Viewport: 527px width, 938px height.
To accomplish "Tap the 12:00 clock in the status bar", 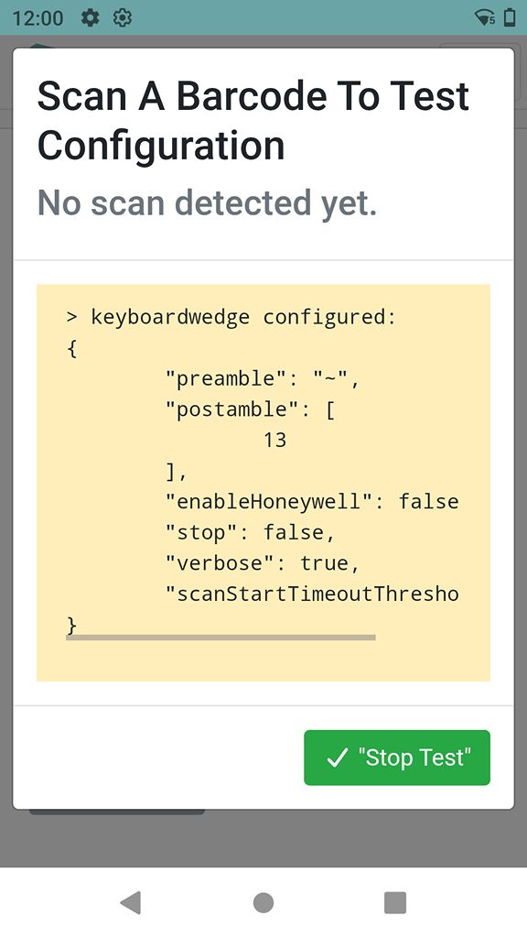I will [x=38, y=16].
